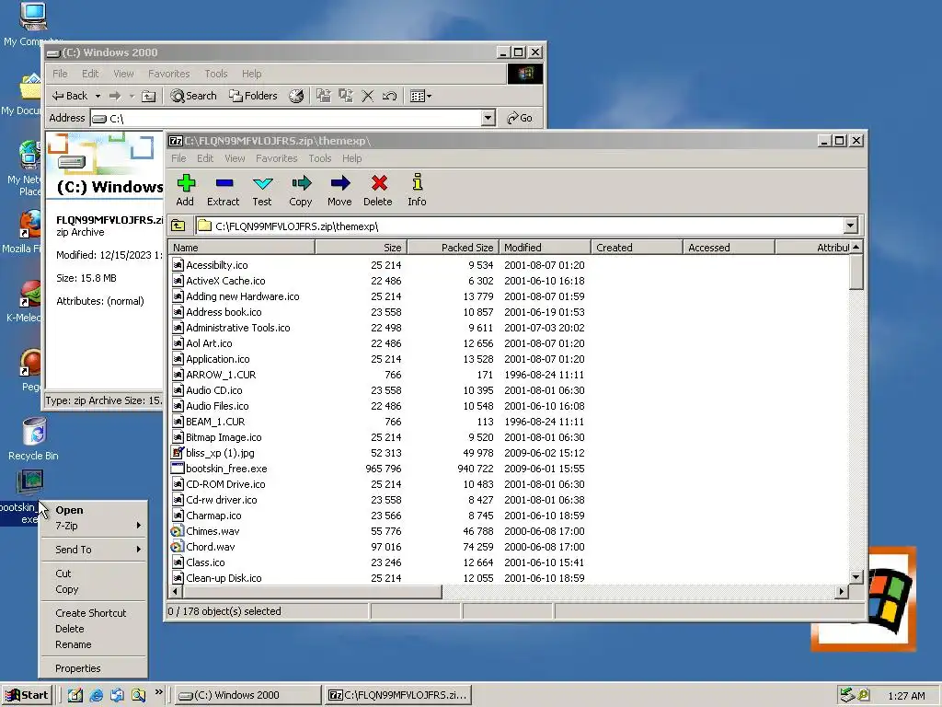Click the vertical scrollbar down arrow
The height and width of the screenshot is (707, 942).
[856, 577]
